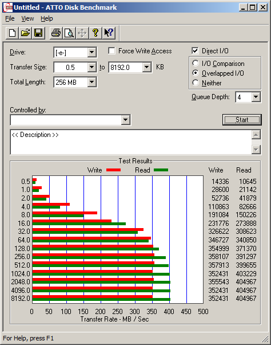
Task: Click the Description scrollbar down arrow
Action: (x=256, y=150)
